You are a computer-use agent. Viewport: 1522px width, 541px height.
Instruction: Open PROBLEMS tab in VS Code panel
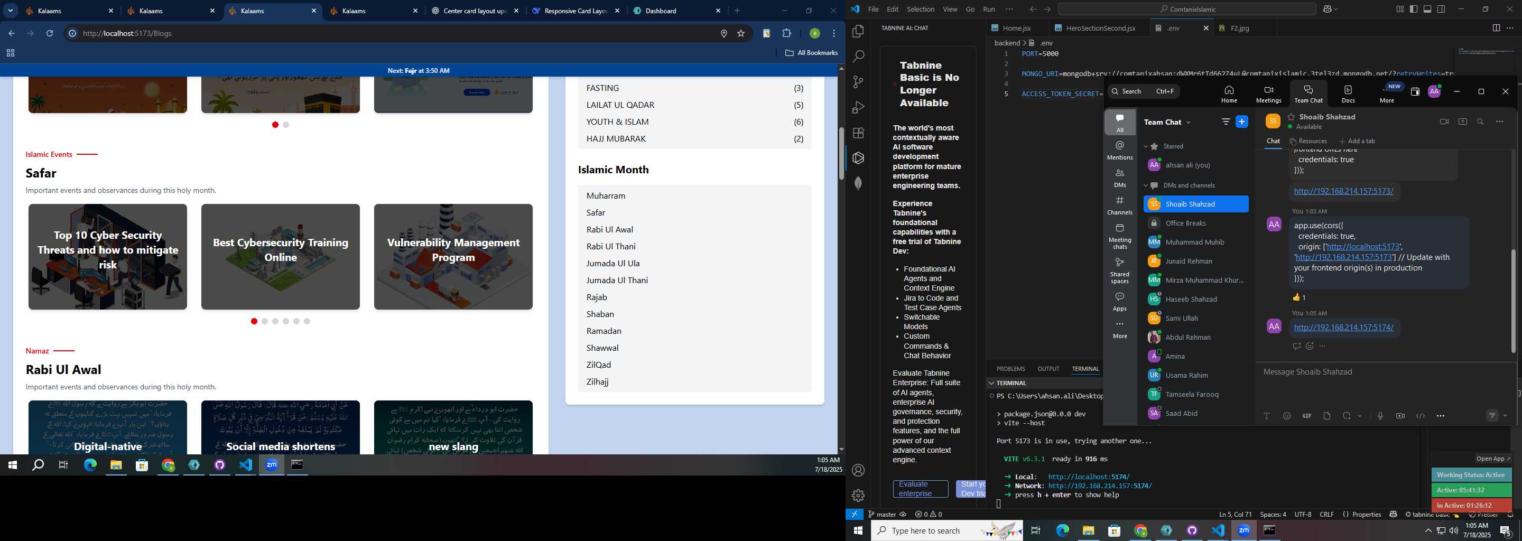[1010, 369]
